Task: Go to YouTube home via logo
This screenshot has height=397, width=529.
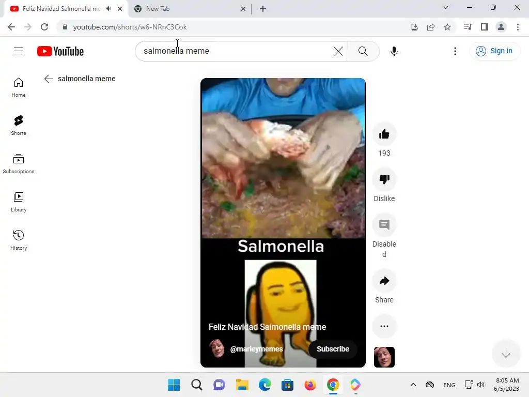Action: click(60, 51)
